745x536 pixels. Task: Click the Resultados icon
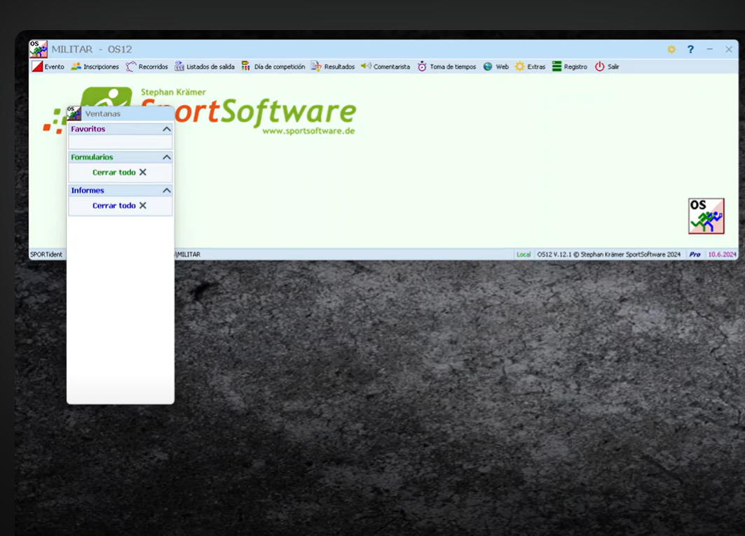(316, 66)
